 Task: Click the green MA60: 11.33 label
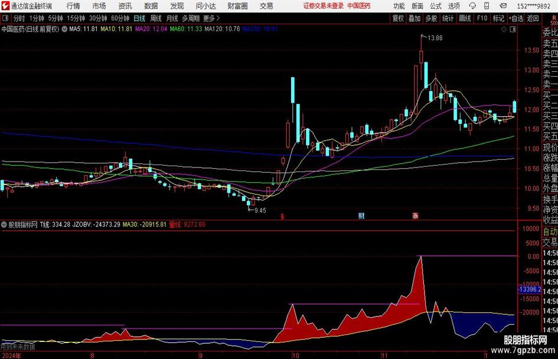[186, 29]
